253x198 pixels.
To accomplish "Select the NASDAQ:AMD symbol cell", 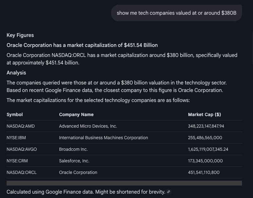I will (21, 126).
